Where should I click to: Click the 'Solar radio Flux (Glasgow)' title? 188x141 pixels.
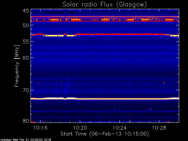[x=105, y=5]
